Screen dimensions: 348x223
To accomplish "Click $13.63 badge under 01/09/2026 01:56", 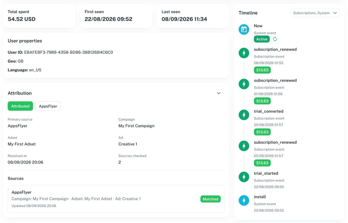I will [262, 101].
